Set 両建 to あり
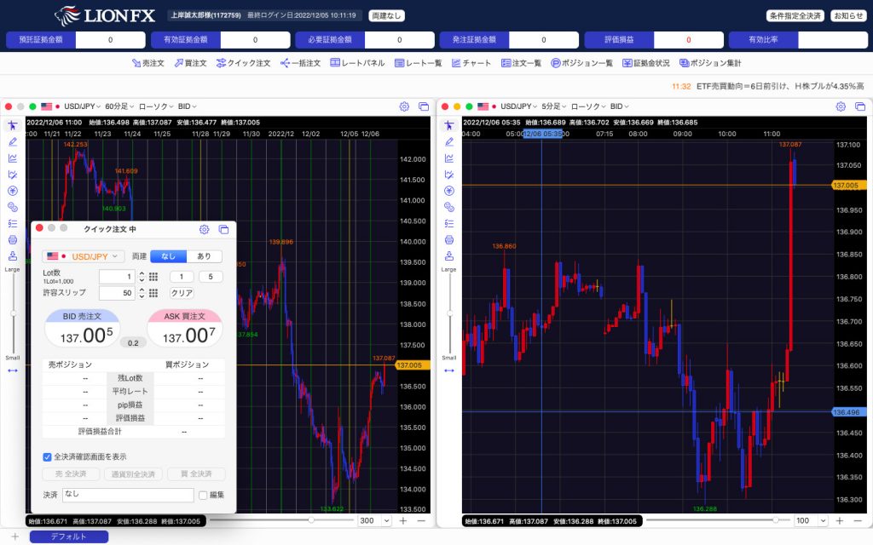Viewport: 873px width, 545px height. point(204,256)
